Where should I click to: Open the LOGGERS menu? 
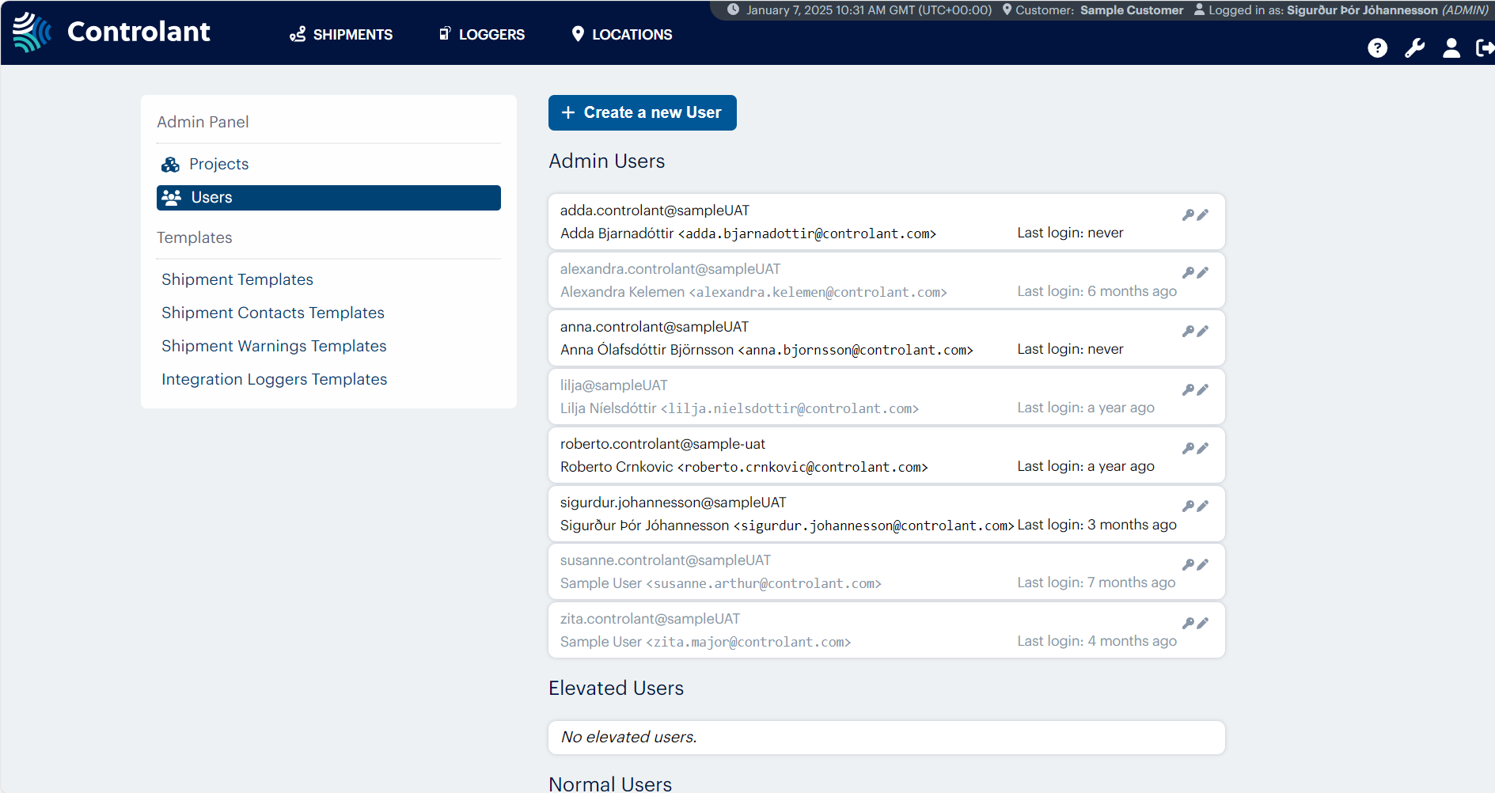pyautogui.click(x=482, y=35)
